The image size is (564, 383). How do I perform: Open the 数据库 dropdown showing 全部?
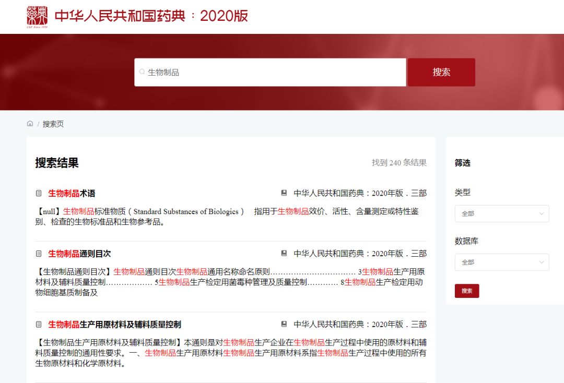[502, 262]
